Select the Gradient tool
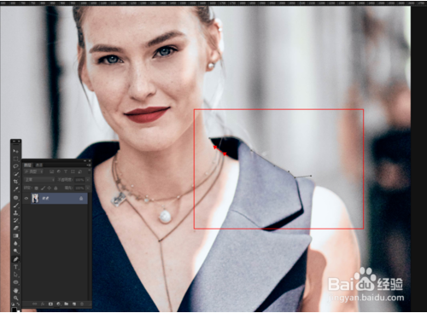Viewport: 427px width, 313px height. pos(15,235)
